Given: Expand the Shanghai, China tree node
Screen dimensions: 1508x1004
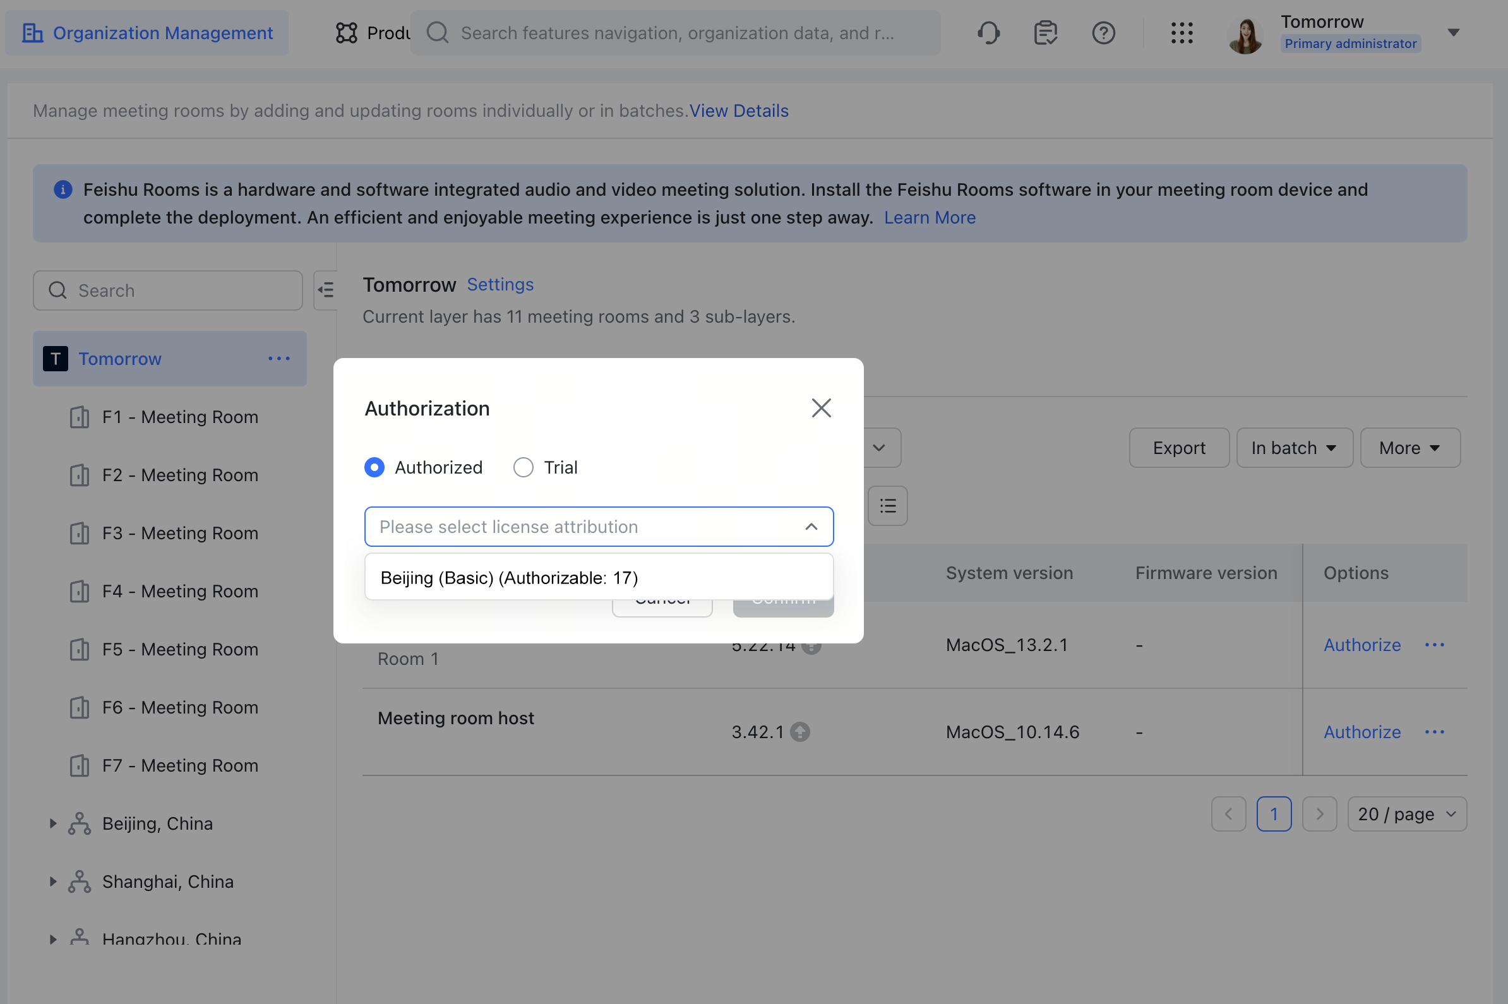Looking at the screenshot, I should tap(53, 881).
